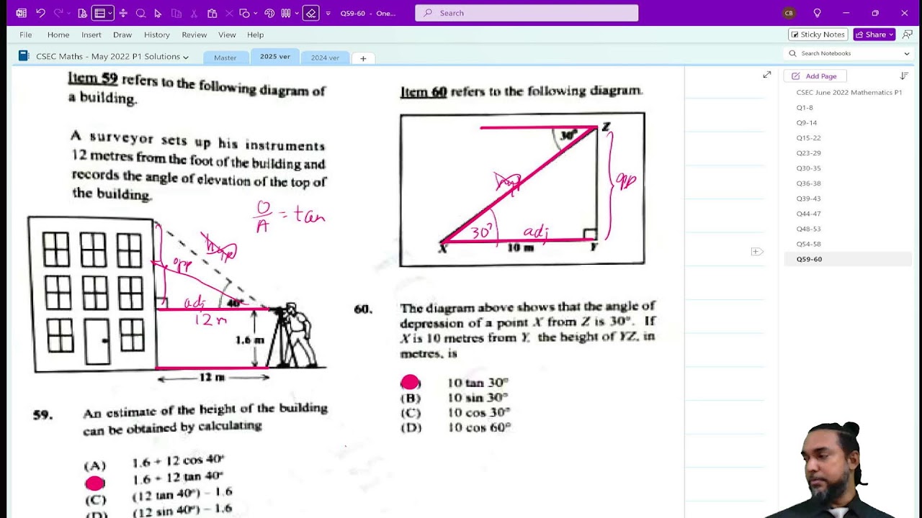Open the Shapes dropdown arrow
The height and width of the screenshot is (518, 922).
click(255, 13)
